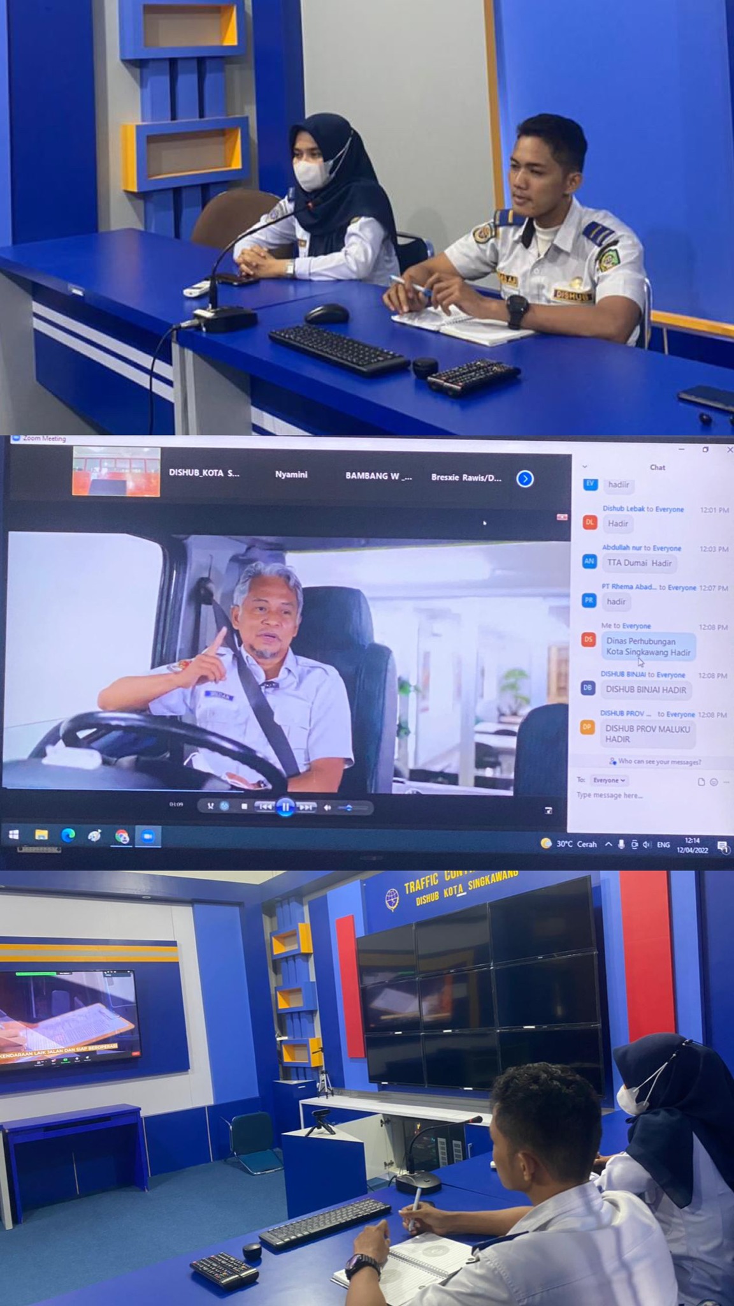
Task: Toggle repeat in the media player controls
Action: [x=224, y=806]
